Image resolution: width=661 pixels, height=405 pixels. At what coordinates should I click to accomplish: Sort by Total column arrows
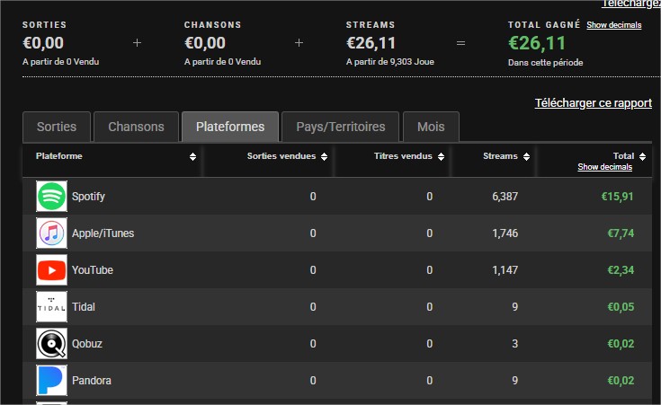(642, 156)
